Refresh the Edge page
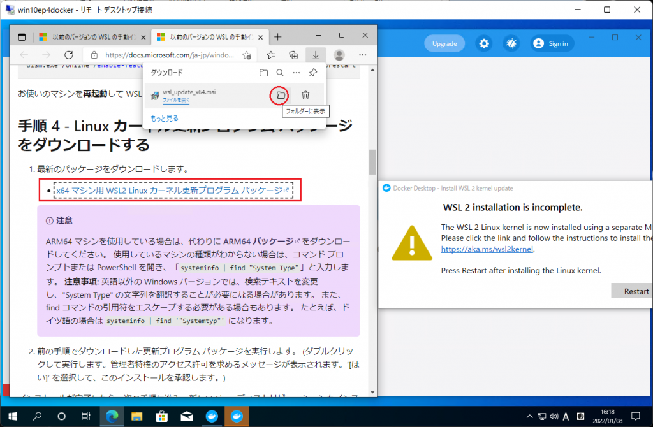Viewport: 653px width, 427px height. point(69,55)
